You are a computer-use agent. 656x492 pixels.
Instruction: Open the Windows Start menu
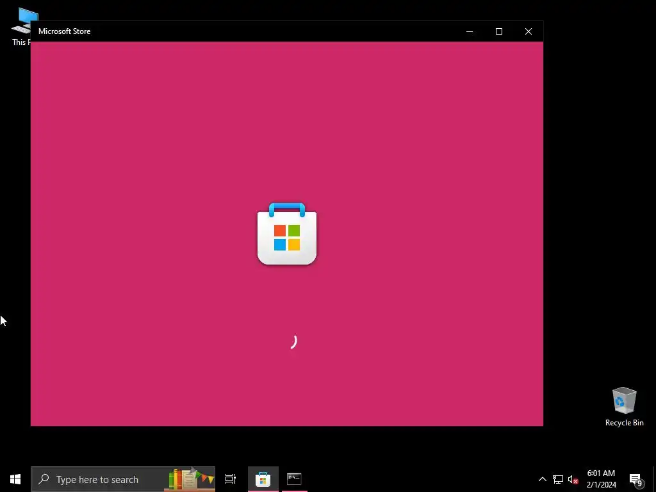click(15, 479)
